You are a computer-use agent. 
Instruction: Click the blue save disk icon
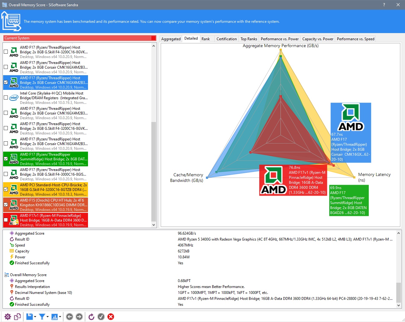pyautogui.click(x=30, y=317)
